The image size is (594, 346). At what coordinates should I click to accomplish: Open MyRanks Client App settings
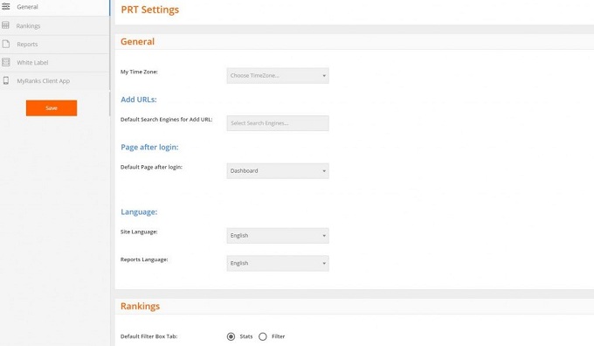click(x=54, y=80)
